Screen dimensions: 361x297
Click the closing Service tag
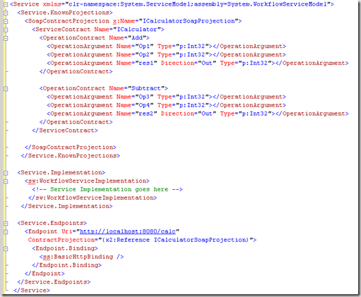[x=32, y=290]
